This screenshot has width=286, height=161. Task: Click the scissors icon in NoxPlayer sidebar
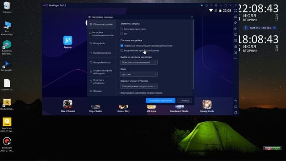pyautogui.click(x=236, y=53)
